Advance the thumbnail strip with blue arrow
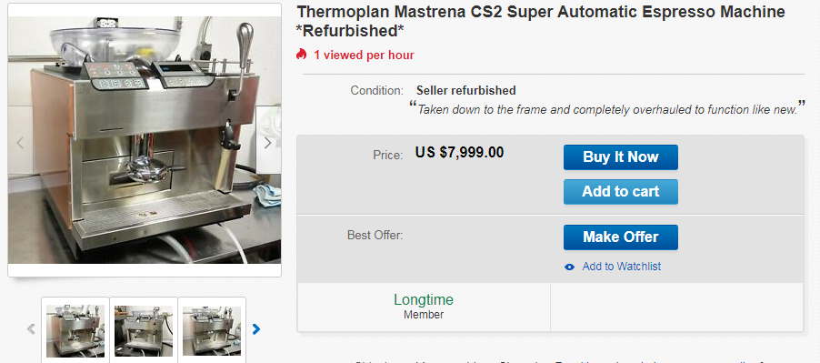Viewport: 820px width, 363px height. pyautogui.click(x=256, y=329)
